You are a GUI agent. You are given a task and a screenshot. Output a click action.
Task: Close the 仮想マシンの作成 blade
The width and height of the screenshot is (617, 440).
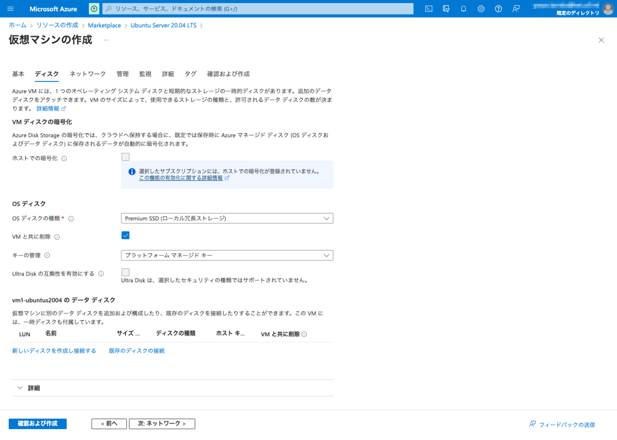pos(601,40)
